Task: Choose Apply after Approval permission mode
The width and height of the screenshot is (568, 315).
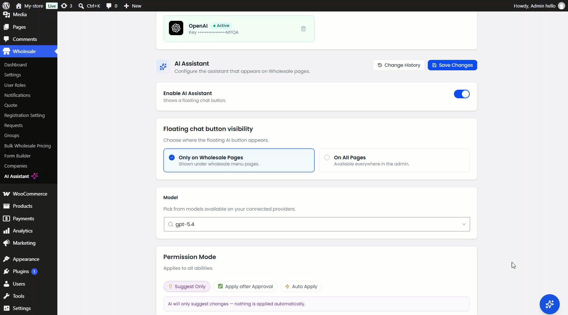Action: click(x=245, y=286)
